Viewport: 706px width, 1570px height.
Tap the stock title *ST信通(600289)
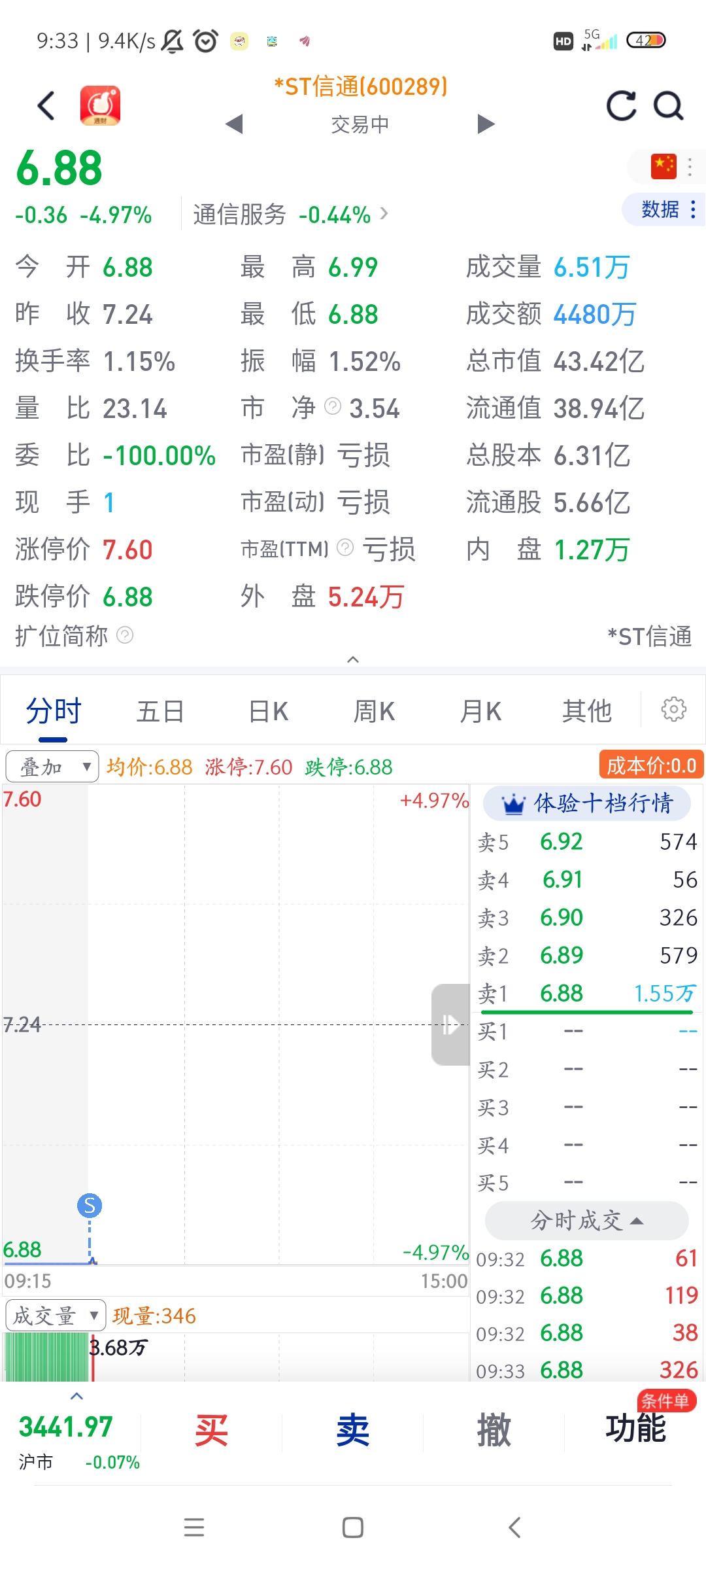click(x=361, y=86)
